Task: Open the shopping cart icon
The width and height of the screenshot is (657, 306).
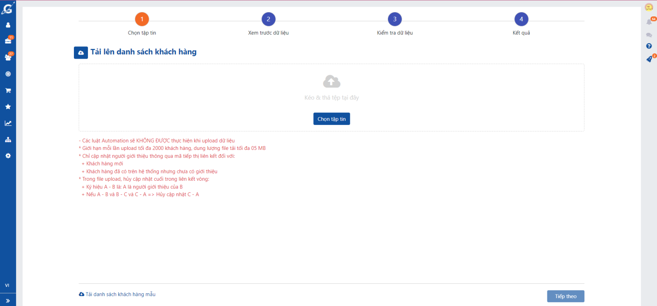Action: pyautogui.click(x=8, y=90)
